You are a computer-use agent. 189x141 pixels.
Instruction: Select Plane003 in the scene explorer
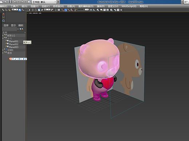pos(13,47)
